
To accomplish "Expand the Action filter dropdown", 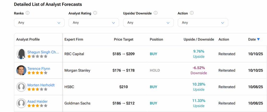I will pos(203,23).
